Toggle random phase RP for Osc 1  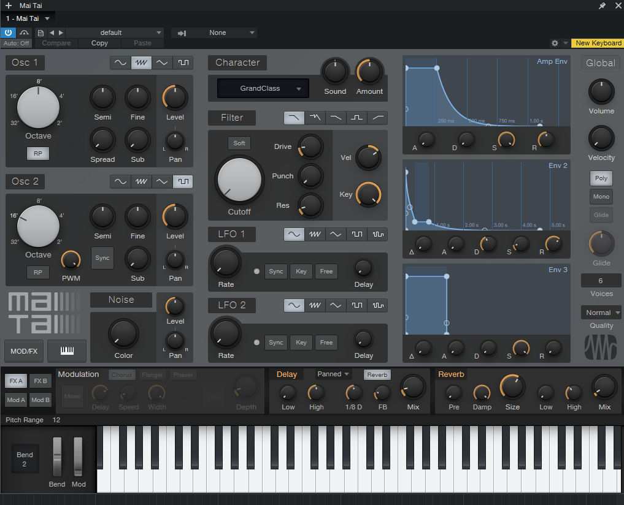click(x=38, y=153)
